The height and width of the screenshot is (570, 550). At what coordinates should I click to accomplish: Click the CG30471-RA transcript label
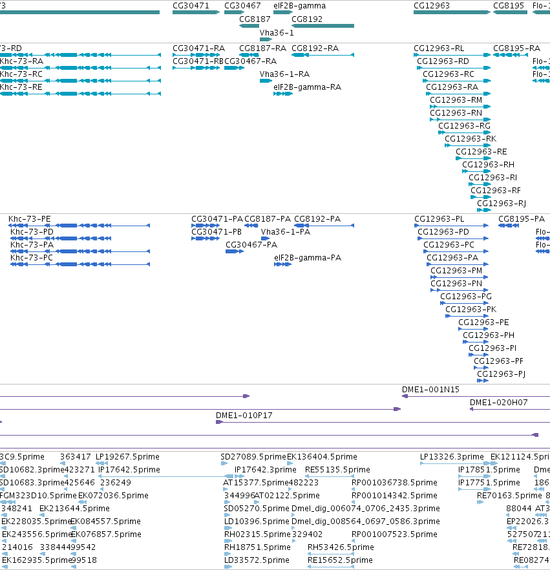coord(199,48)
